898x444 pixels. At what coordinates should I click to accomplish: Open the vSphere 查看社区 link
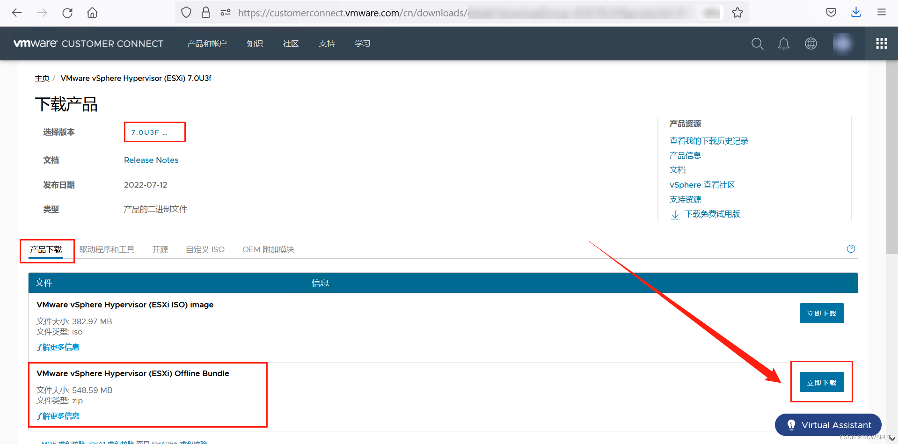pyautogui.click(x=702, y=185)
